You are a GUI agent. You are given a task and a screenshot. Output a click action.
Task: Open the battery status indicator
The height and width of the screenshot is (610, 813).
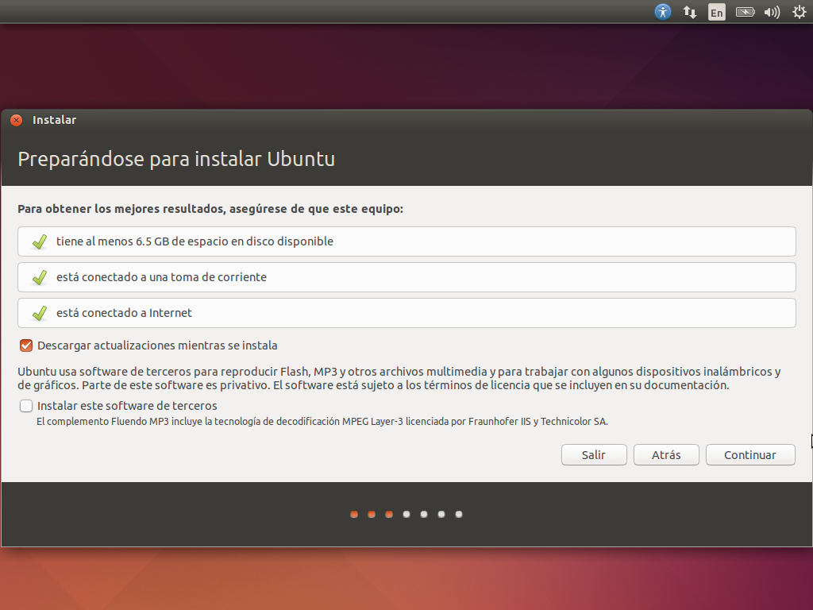(745, 12)
